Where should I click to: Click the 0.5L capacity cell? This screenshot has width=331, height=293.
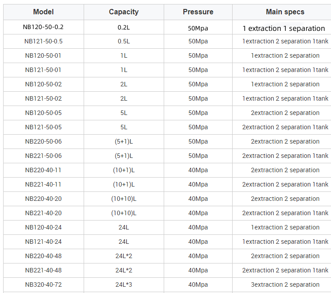(123, 41)
